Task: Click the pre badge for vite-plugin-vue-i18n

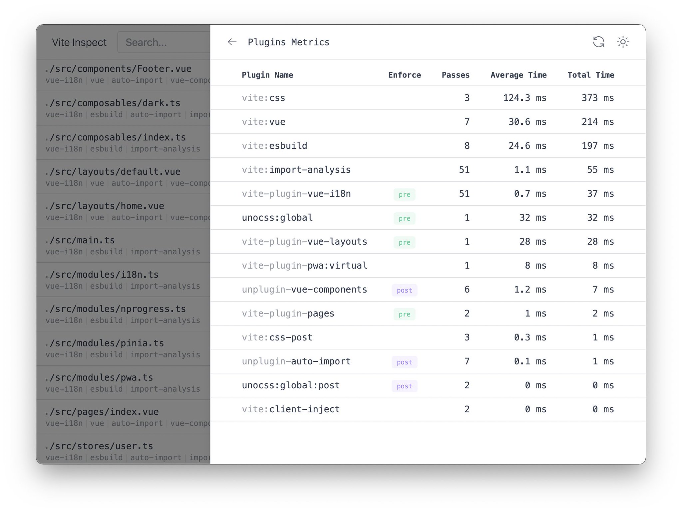Action: [404, 194]
